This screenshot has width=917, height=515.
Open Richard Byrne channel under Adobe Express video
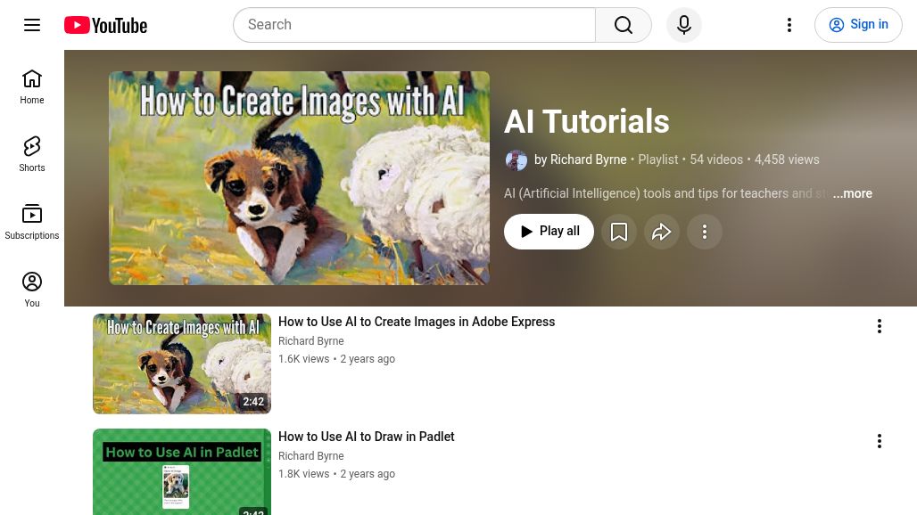[311, 341]
